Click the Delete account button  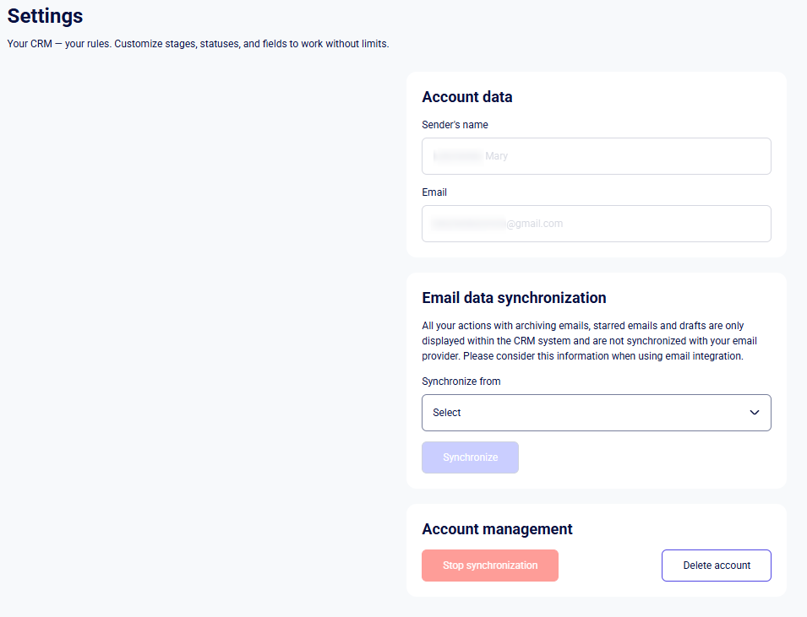717,566
